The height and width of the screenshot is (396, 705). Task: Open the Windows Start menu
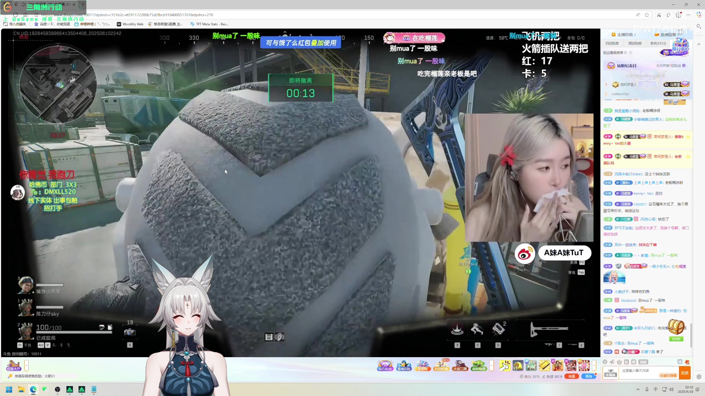coord(9,389)
